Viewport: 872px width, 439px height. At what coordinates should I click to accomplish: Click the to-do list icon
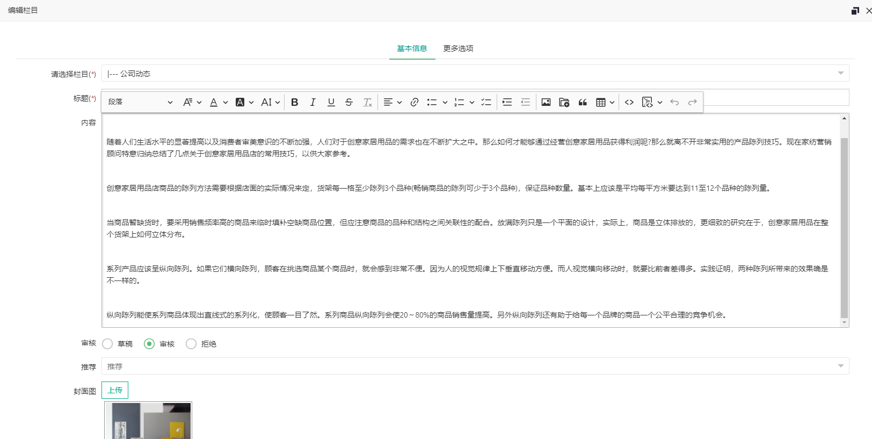[x=486, y=102]
